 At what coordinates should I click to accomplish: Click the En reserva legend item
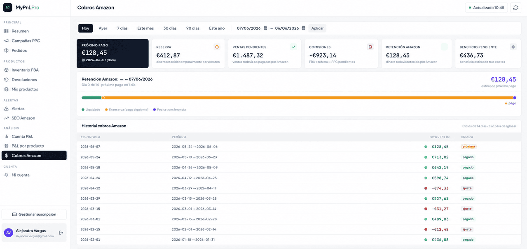click(126, 110)
